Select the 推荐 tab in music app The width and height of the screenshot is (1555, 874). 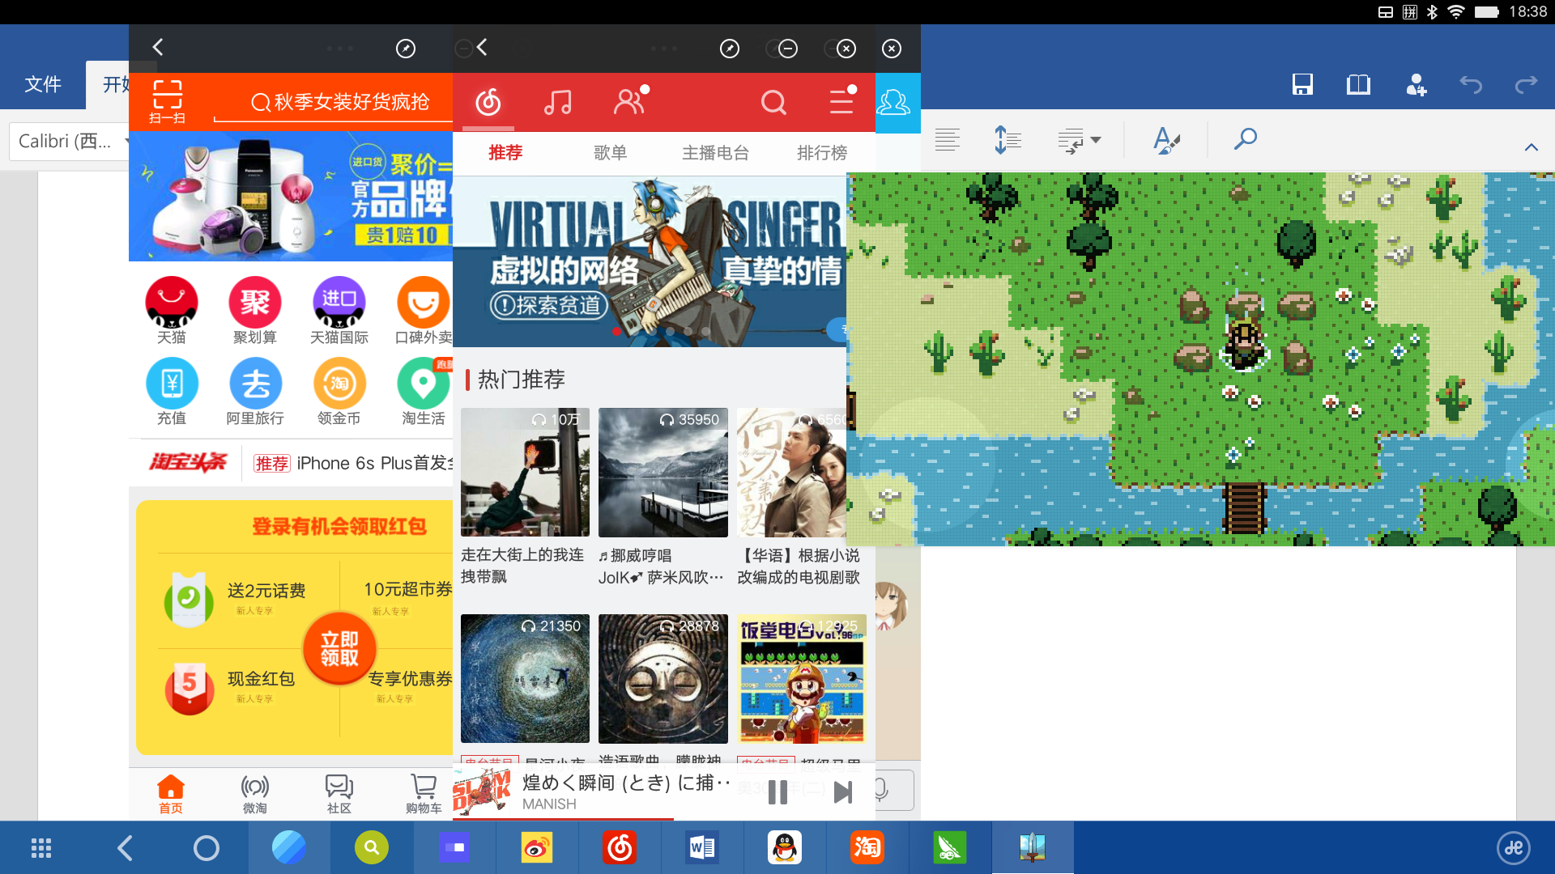pyautogui.click(x=505, y=153)
